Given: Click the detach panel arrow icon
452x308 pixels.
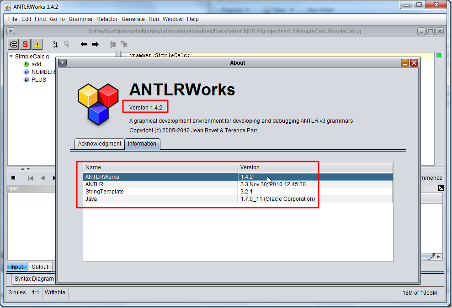Looking at the screenshot, I should click(441, 188).
